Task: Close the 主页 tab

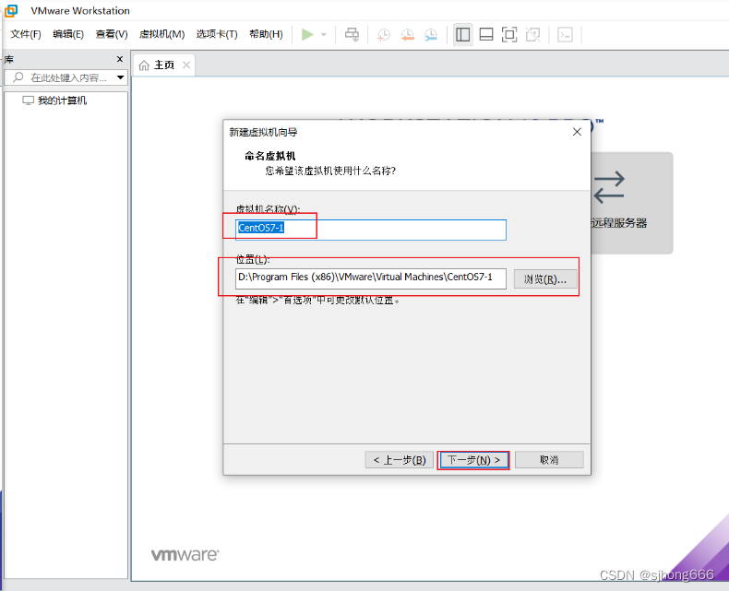Action: coord(186,65)
